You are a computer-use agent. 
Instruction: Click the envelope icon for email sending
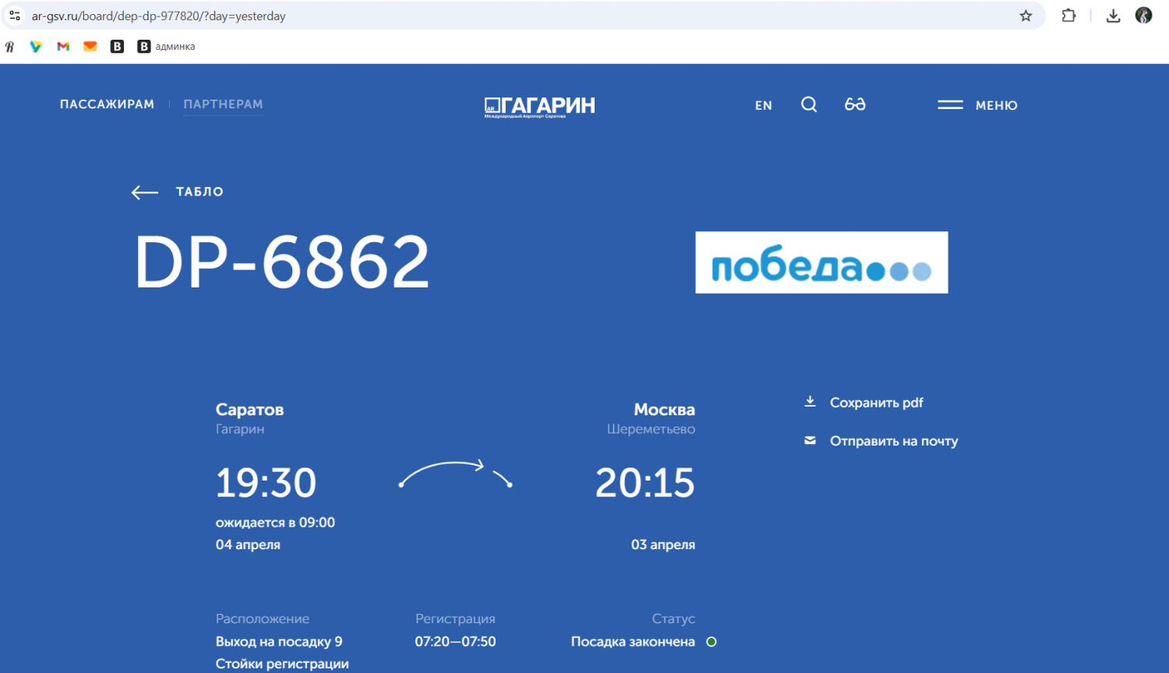[x=810, y=441]
